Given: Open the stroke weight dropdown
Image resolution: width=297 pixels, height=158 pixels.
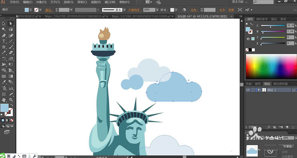Looking at the screenshot, I should (71, 10).
